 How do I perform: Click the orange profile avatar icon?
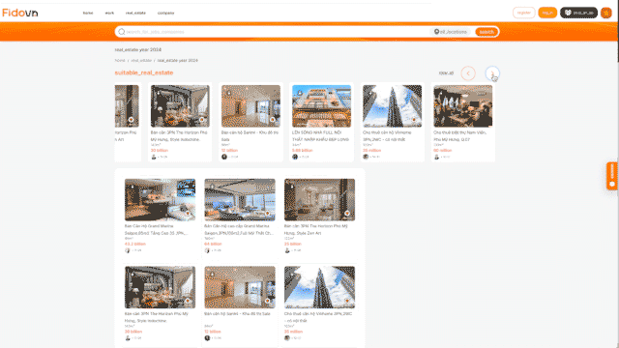click(x=606, y=13)
